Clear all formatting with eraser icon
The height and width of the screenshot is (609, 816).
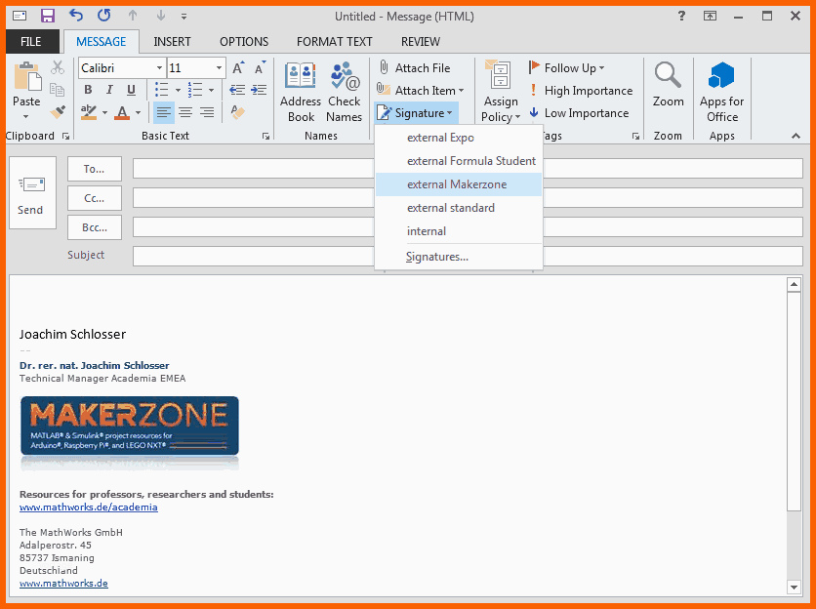point(238,112)
